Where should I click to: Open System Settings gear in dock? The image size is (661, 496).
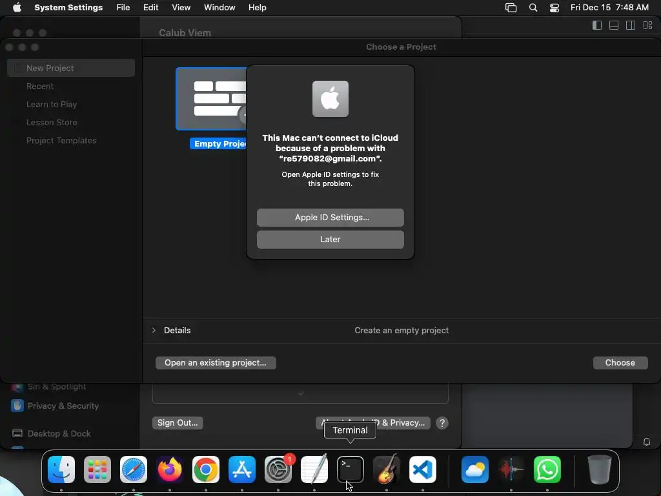(x=278, y=470)
